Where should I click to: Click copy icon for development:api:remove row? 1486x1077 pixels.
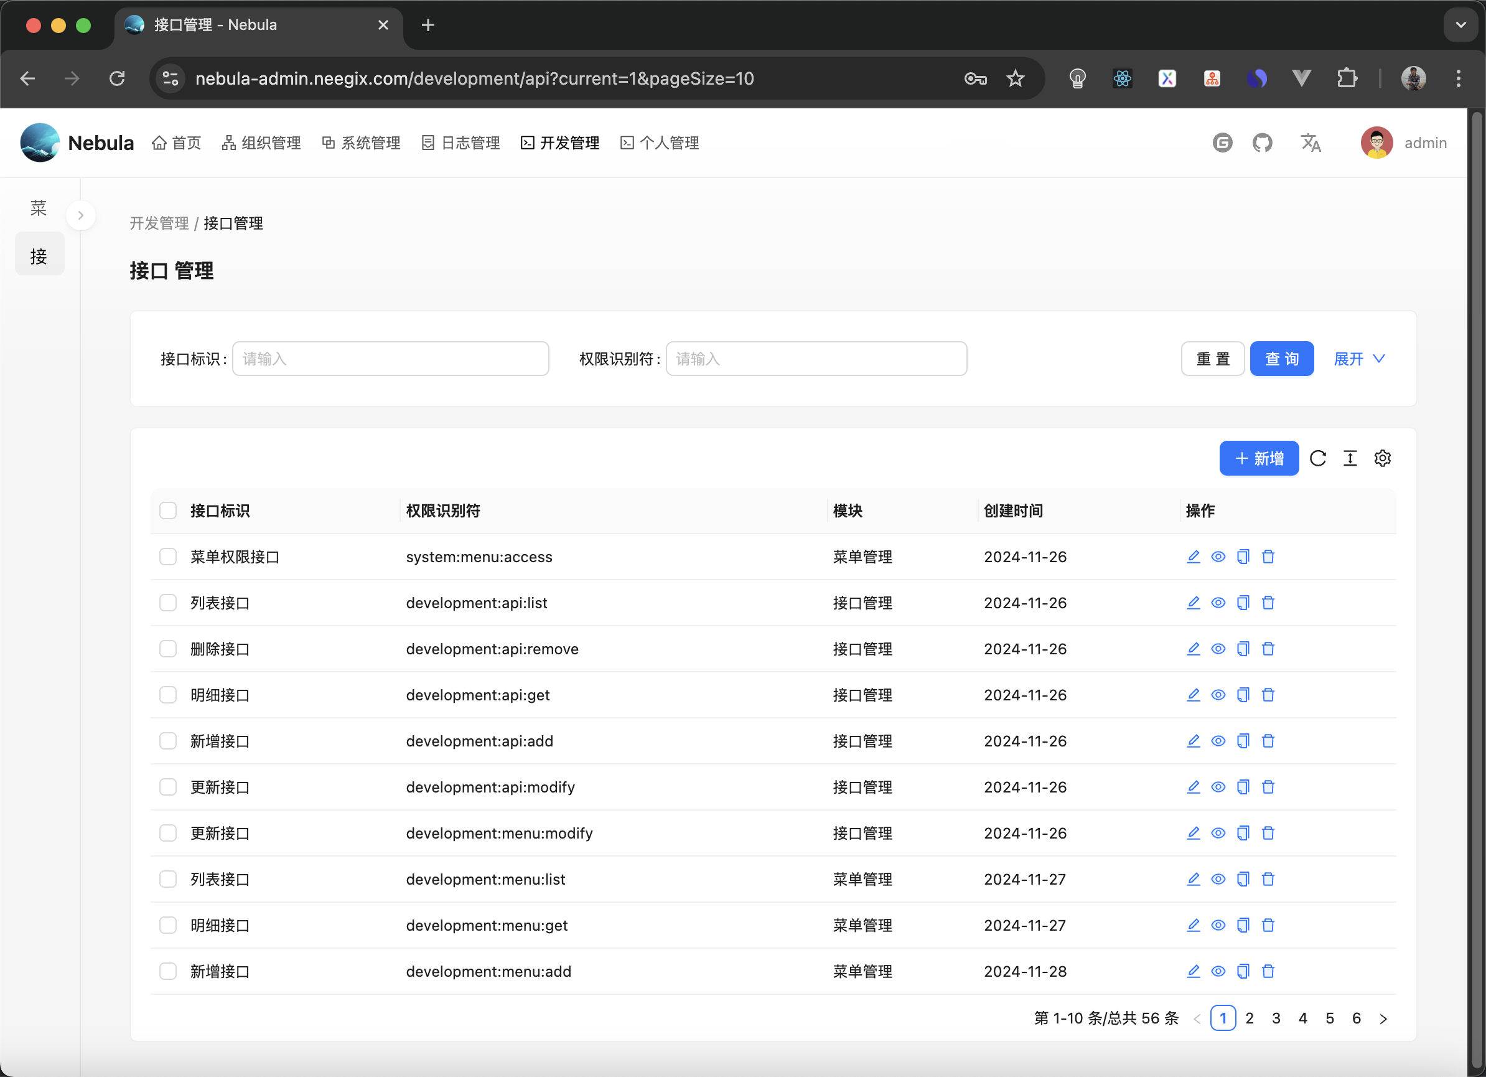[x=1243, y=649]
